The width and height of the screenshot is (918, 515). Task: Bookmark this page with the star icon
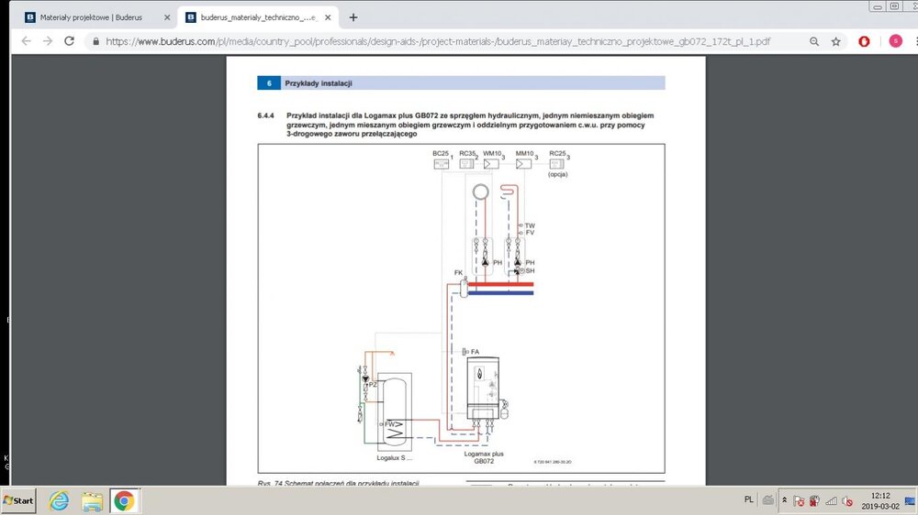(836, 41)
